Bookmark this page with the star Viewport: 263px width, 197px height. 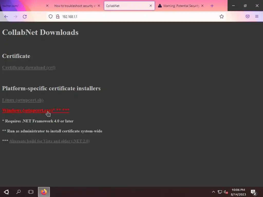pyautogui.click(x=222, y=16)
